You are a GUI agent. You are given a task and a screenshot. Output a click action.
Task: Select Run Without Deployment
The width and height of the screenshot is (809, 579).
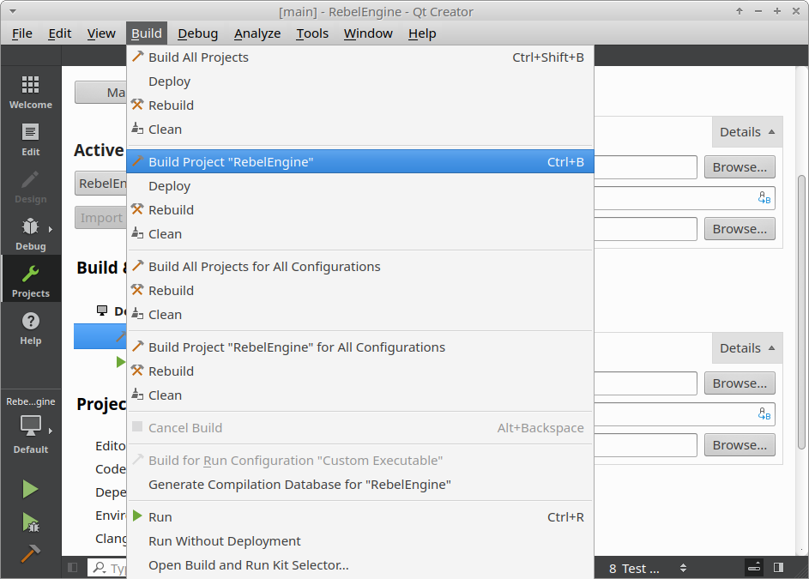coord(360,541)
